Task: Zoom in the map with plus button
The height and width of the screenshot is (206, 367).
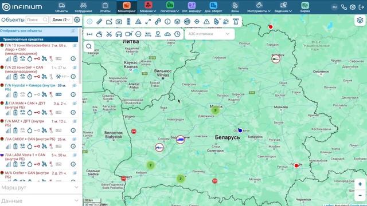Action: (x=360, y=184)
